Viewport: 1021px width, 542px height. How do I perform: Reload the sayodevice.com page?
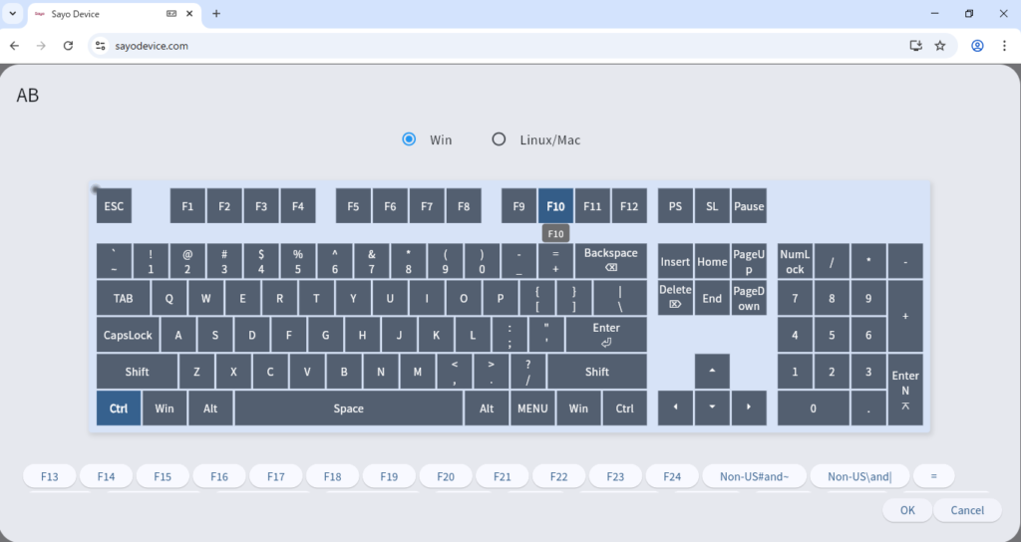click(x=68, y=46)
